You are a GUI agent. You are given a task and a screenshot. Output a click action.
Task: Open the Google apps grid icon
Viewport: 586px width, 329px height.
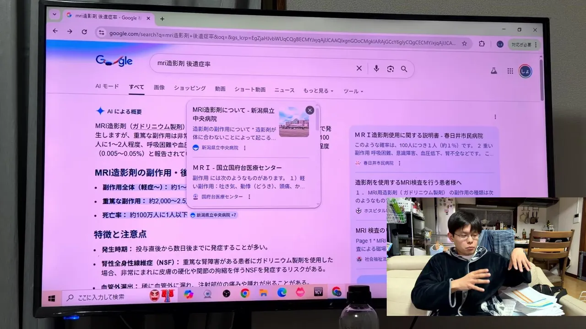tap(510, 71)
